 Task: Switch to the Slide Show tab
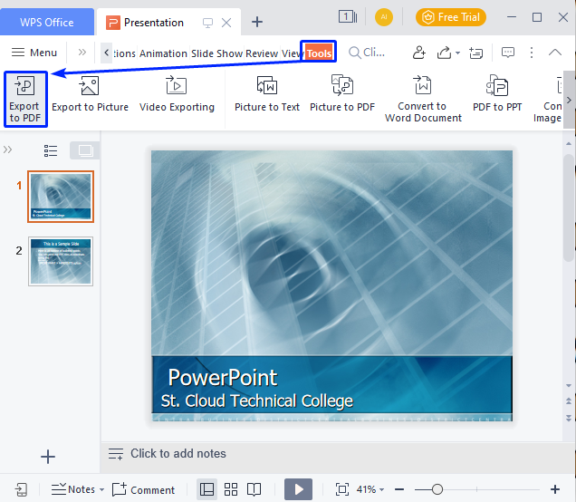pos(216,53)
